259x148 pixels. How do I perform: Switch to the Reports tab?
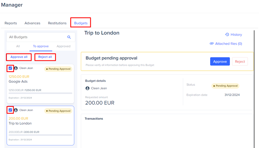pyautogui.click(x=11, y=23)
